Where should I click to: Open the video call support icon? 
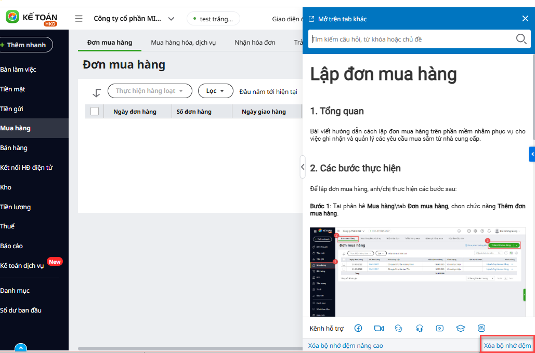pyautogui.click(x=379, y=328)
